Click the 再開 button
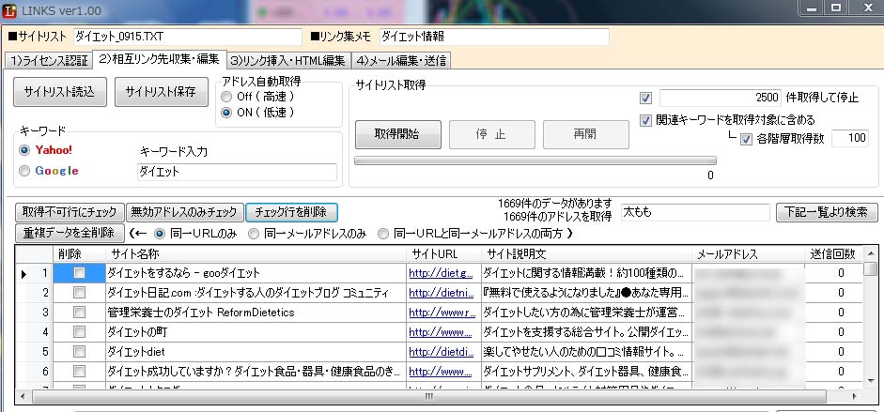The image size is (884, 412). pos(586,134)
